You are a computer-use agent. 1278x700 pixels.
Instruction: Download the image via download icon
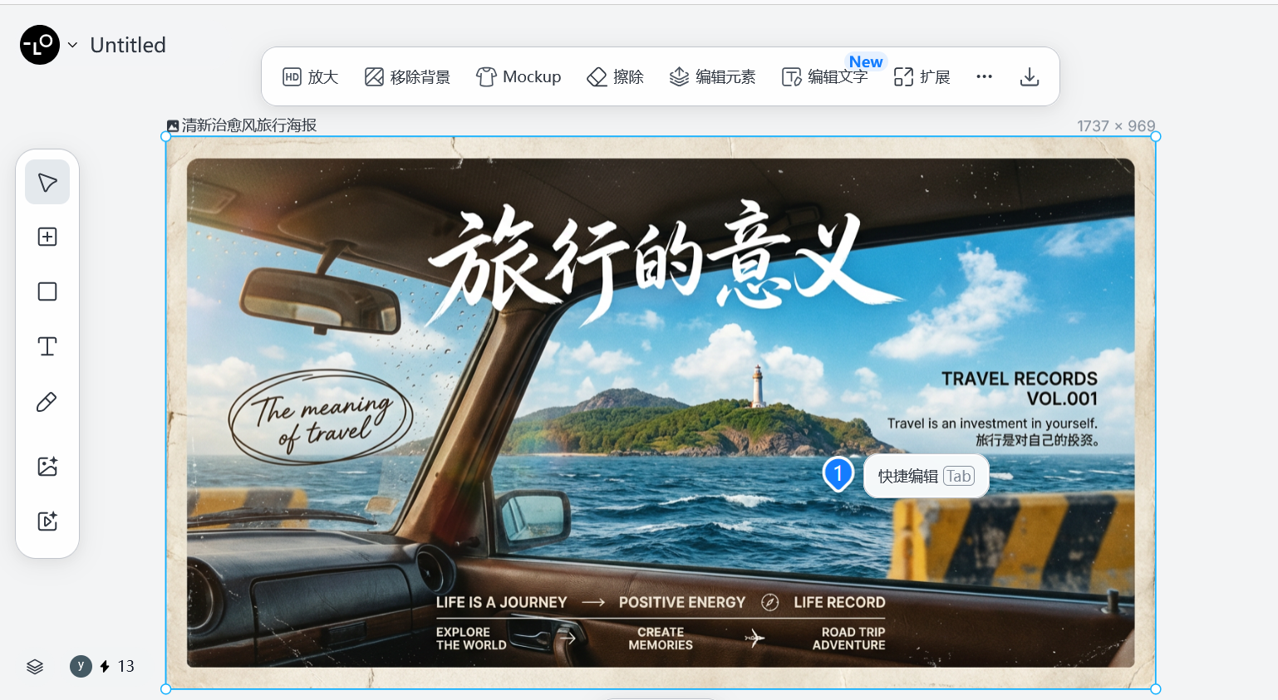click(1030, 77)
